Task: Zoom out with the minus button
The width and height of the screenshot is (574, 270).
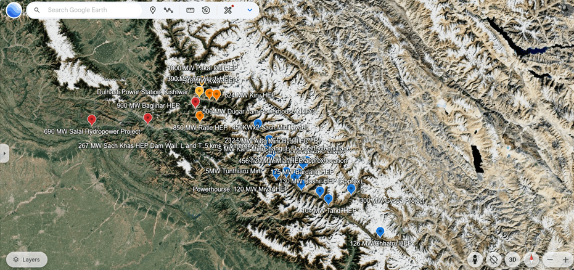Action: pyautogui.click(x=550, y=260)
